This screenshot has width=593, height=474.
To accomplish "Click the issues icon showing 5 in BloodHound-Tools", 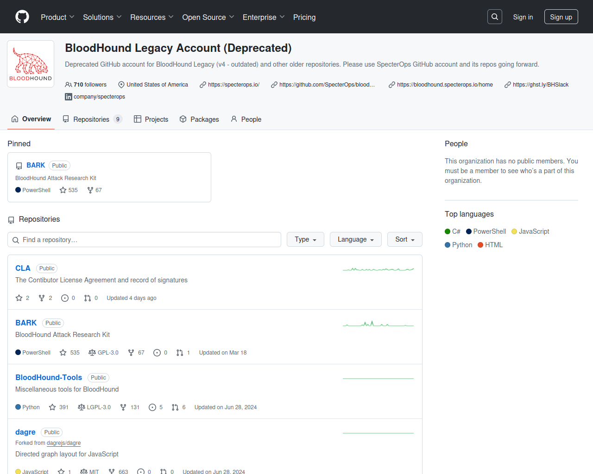I will click(x=152, y=407).
